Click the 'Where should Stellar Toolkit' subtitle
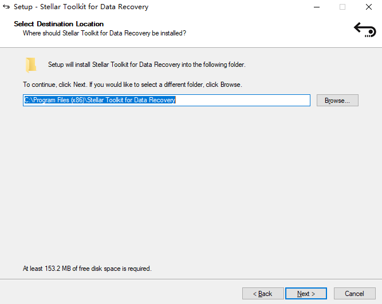The width and height of the screenshot is (382, 304). (104, 33)
